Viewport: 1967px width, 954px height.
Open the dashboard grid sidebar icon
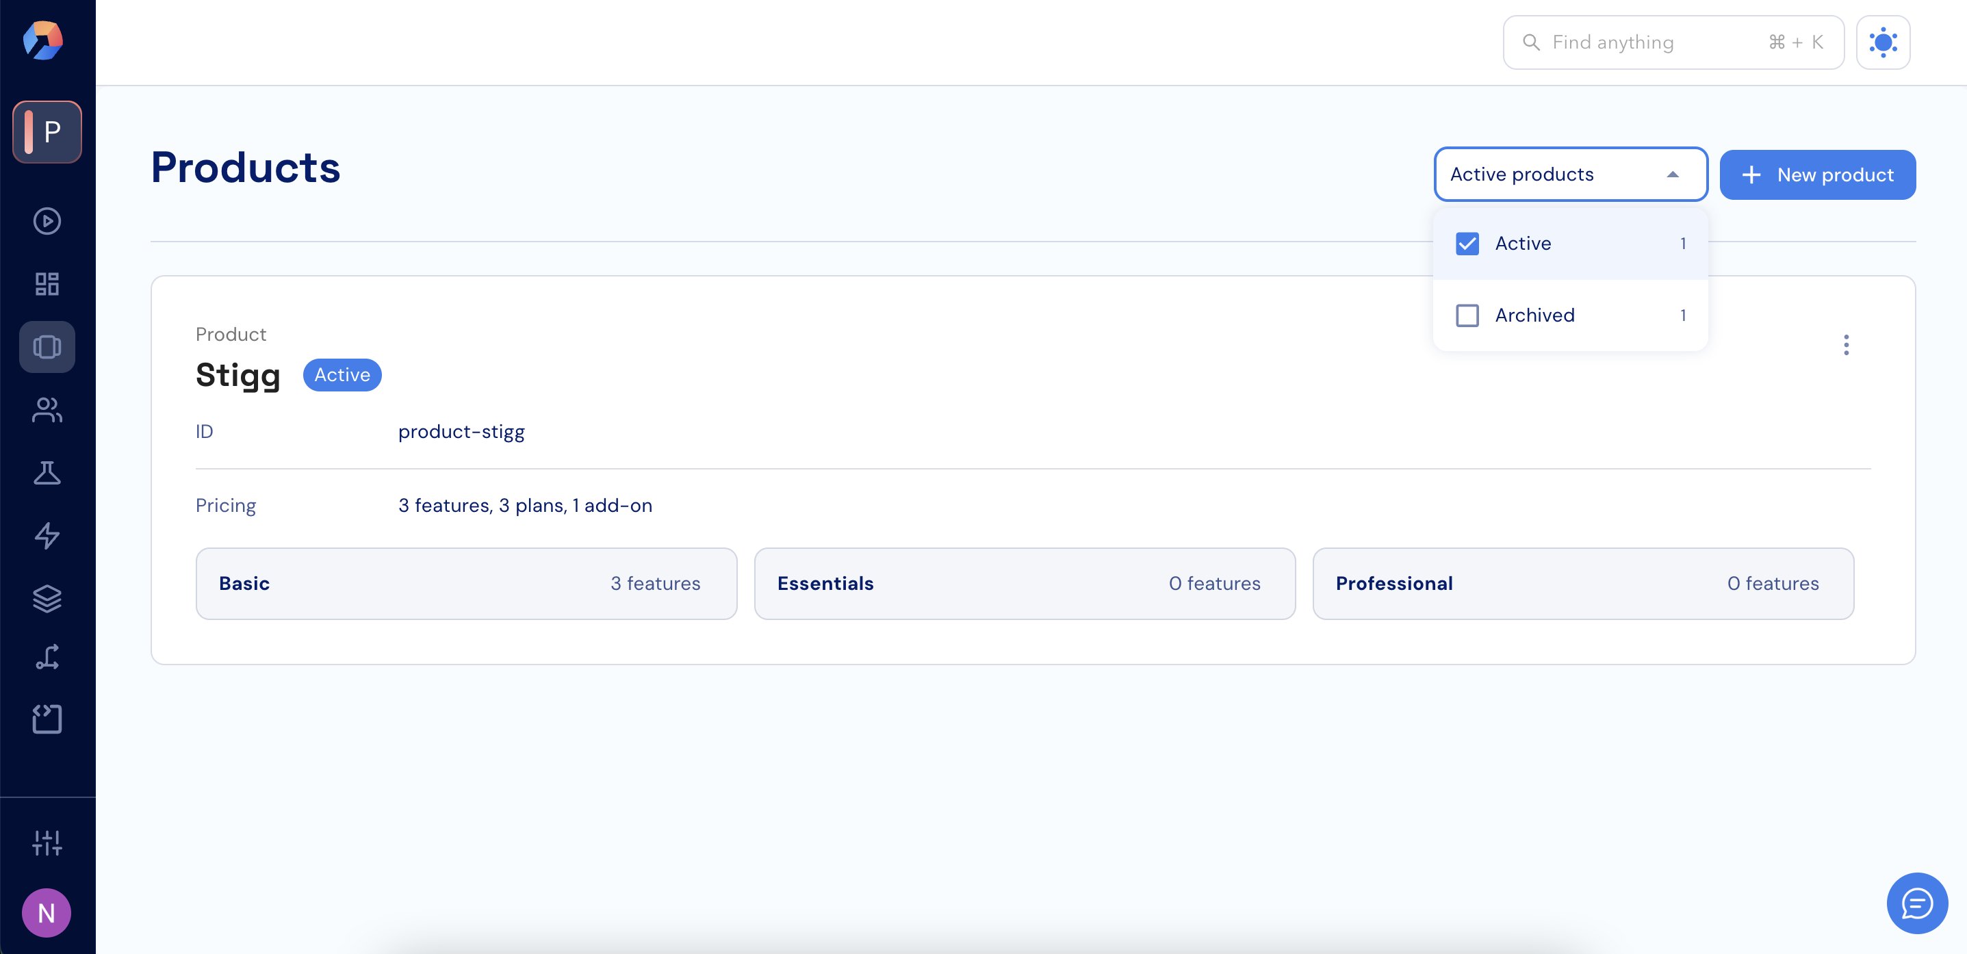[47, 284]
